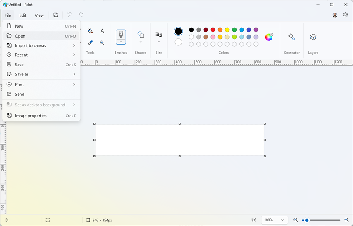Screen dimensions: 353x226
Task: Open the Layers panel
Action: [x=313, y=37]
